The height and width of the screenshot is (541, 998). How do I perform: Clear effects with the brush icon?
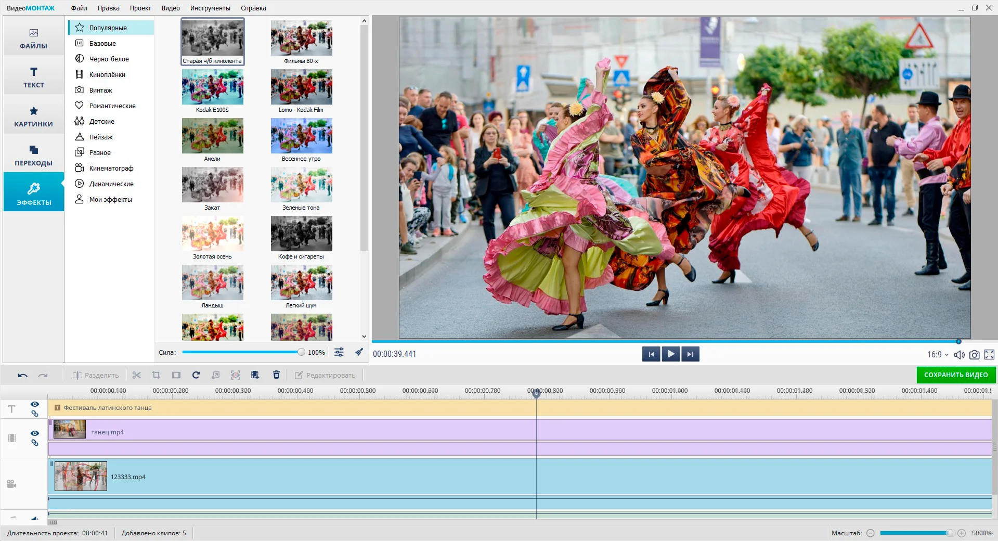(x=359, y=352)
